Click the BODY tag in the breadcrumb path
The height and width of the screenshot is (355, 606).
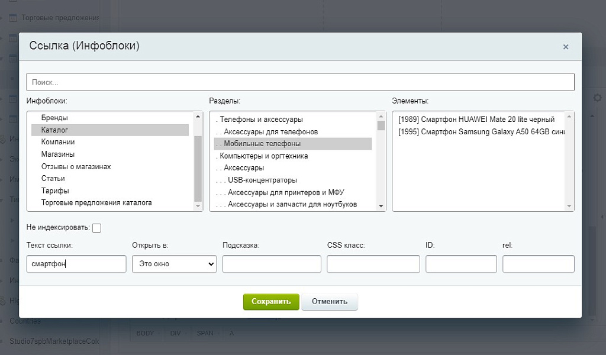pos(144,333)
